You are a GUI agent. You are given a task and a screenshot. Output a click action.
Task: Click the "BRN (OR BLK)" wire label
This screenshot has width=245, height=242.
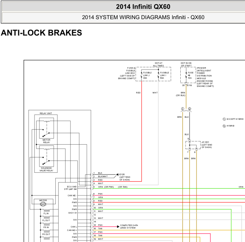pos(181,94)
